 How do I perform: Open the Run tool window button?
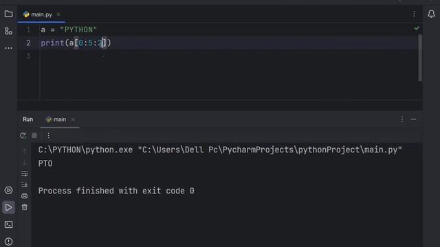point(8,207)
